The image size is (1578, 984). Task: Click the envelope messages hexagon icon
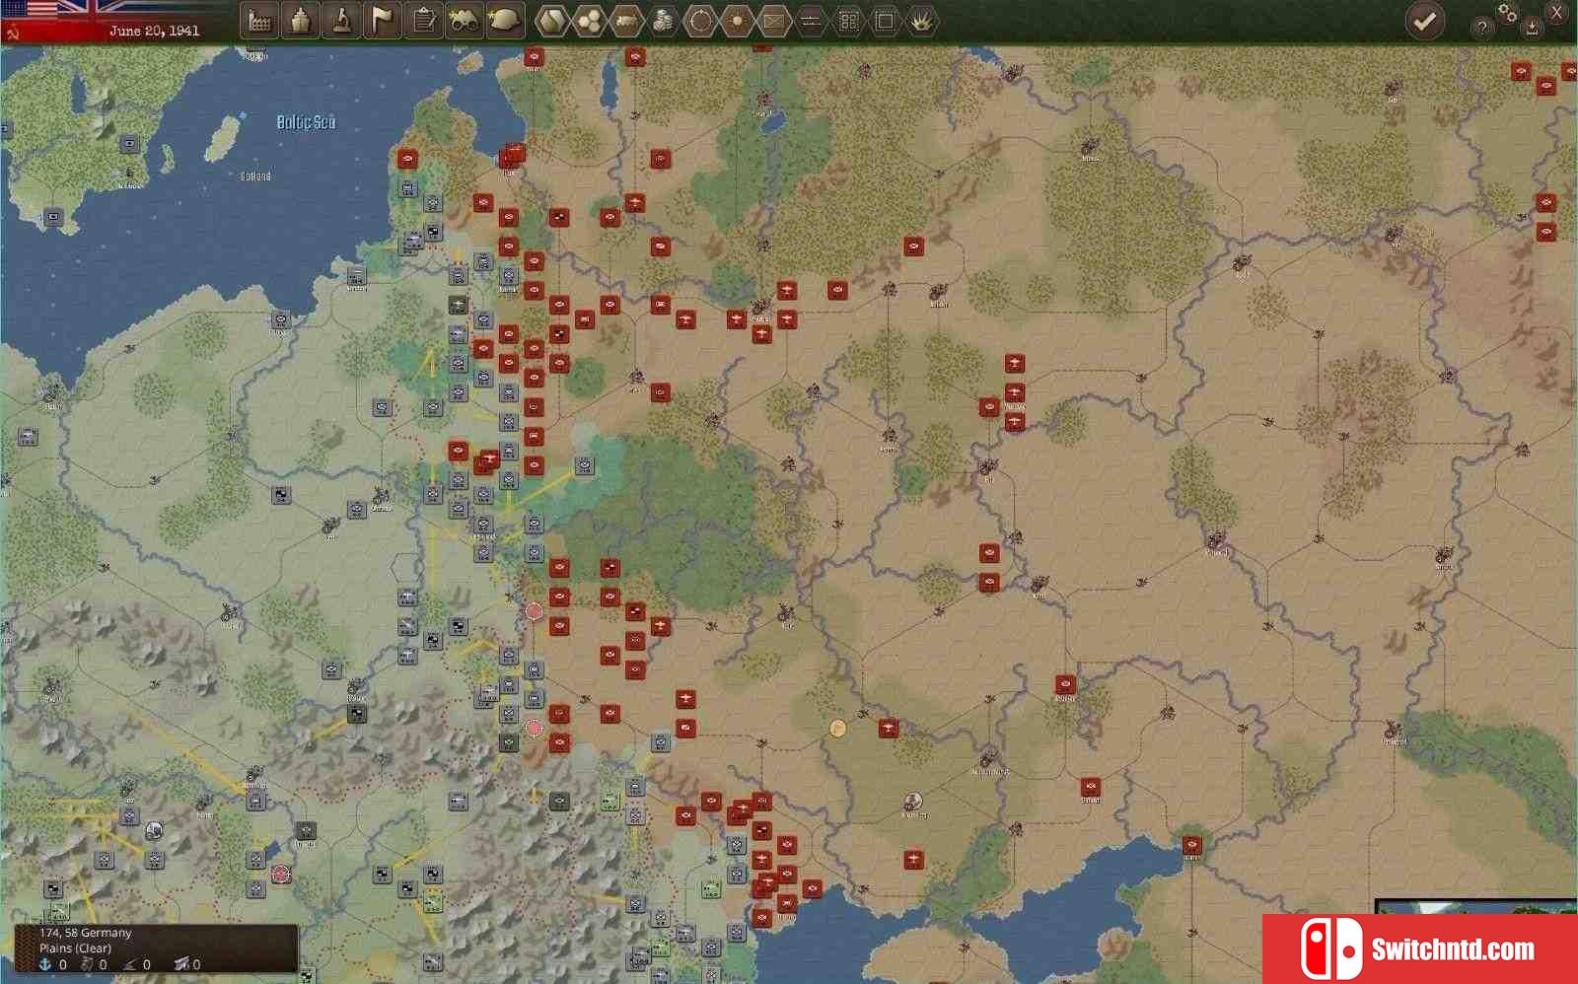tap(774, 21)
